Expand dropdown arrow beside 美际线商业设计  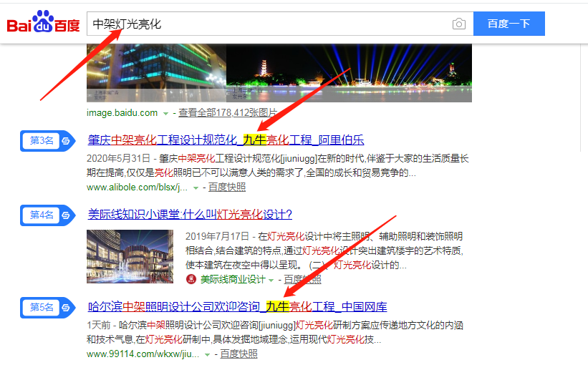[x=271, y=280]
